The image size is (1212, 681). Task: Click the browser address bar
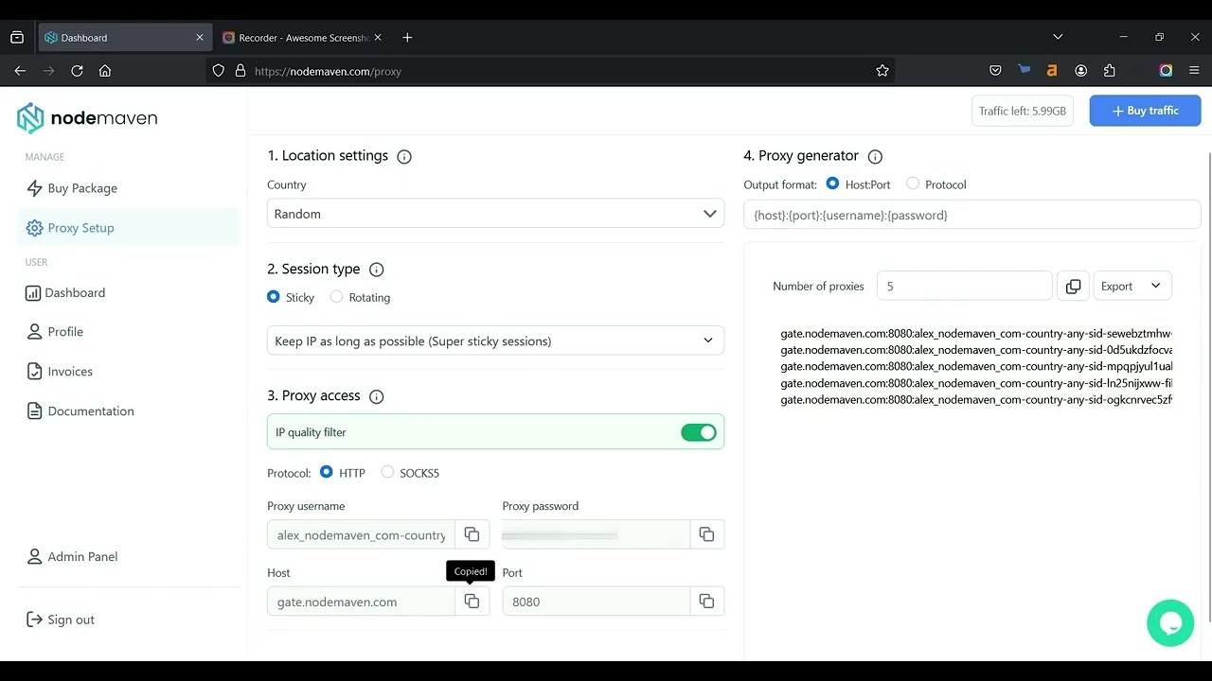point(549,71)
